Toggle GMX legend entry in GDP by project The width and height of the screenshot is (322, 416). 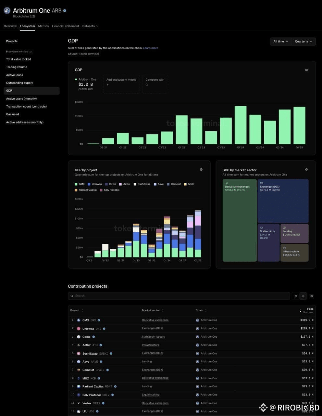(80, 184)
